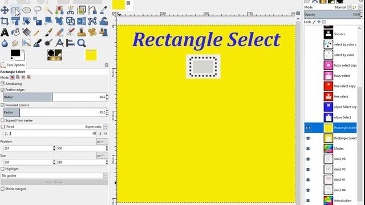Hide the Modes layer
The height and width of the screenshot is (205, 365).
tap(308, 149)
